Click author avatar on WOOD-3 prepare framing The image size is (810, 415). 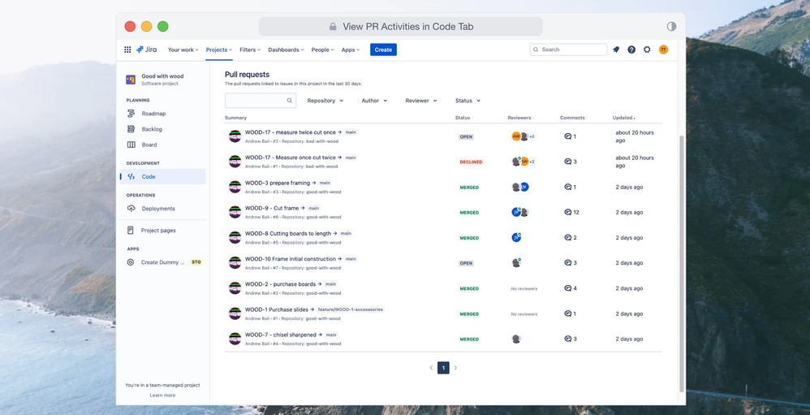[x=235, y=187]
